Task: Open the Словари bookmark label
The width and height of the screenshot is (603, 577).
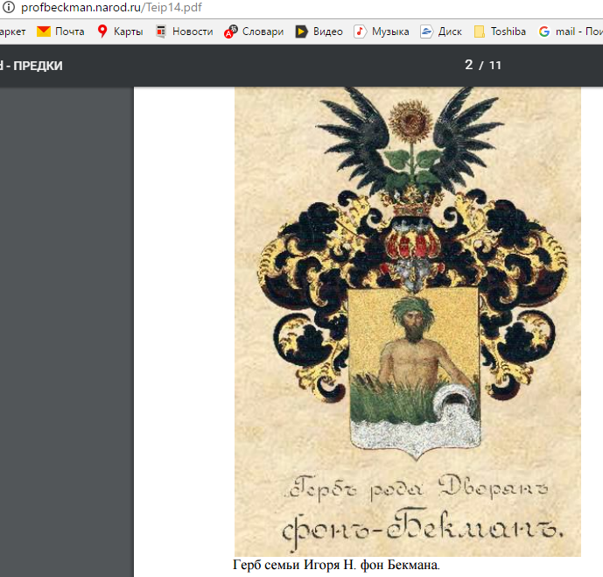Action: coord(263,32)
